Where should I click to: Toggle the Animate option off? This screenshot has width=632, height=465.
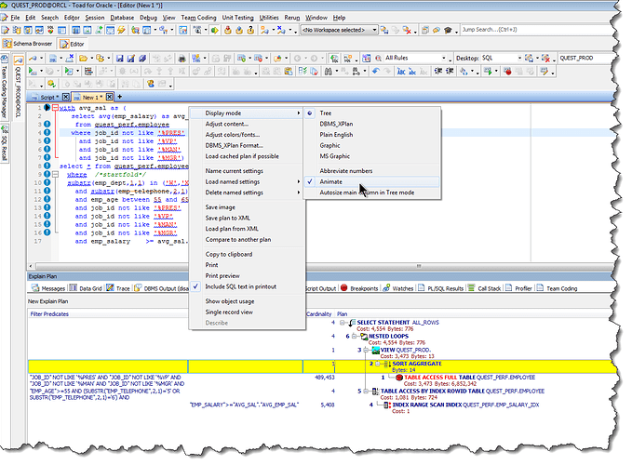(330, 182)
